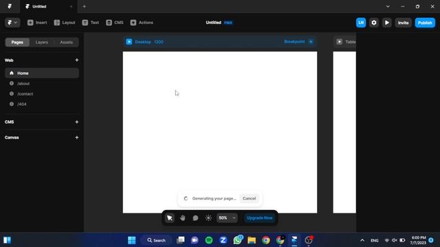Open File Explorer from taskbar
The height and width of the screenshot is (247, 440).
click(252, 240)
